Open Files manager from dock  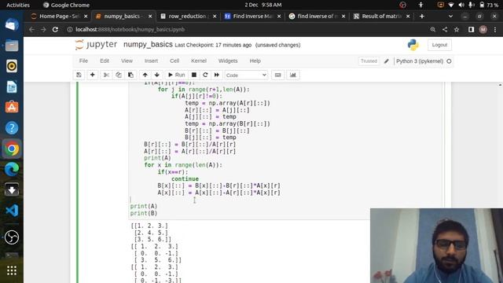click(x=12, y=46)
